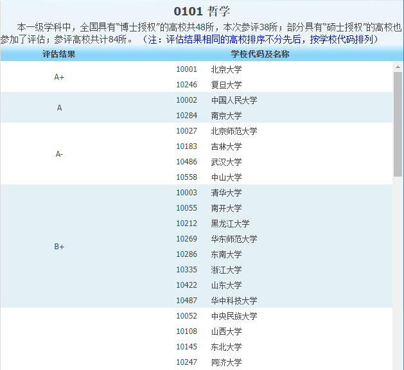Click the 0101 哲学 title

(202, 11)
